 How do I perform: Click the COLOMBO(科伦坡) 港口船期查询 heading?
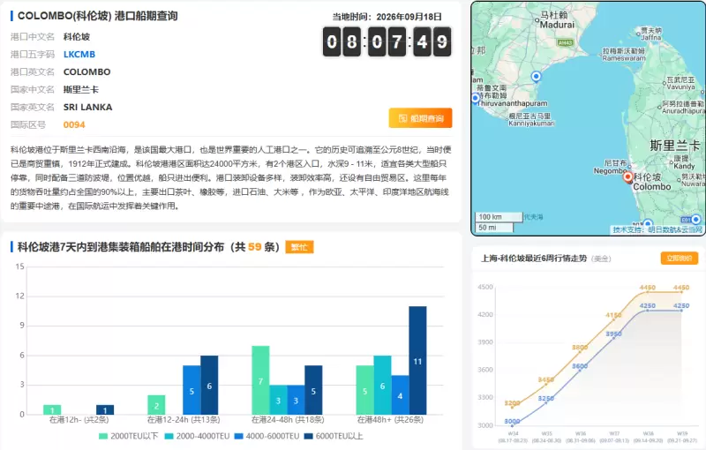click(98, 16)
